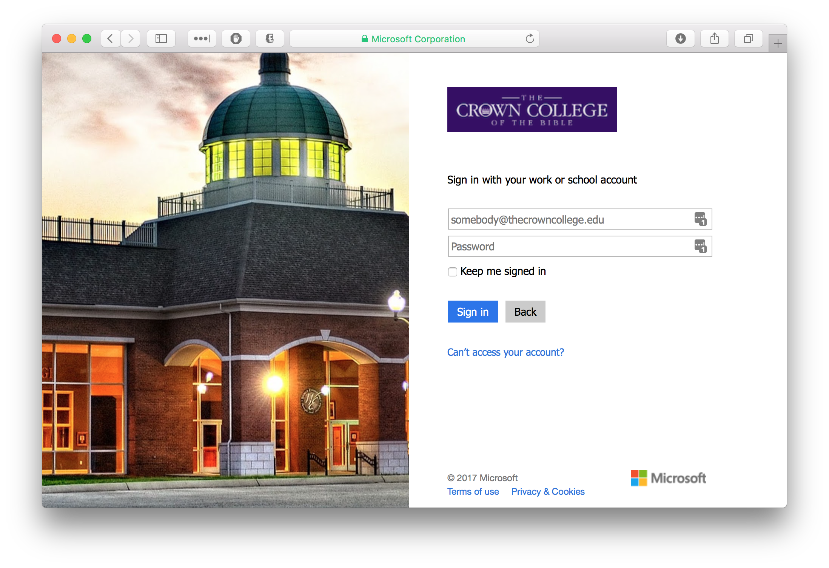Click the Evernote clipper extension icon
This screenshot has width=829, height=568.
click(x=270, y=39)
